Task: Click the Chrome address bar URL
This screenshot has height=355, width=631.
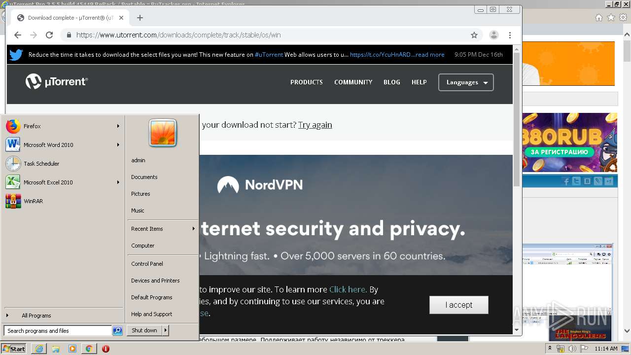Action: (178, 35)
